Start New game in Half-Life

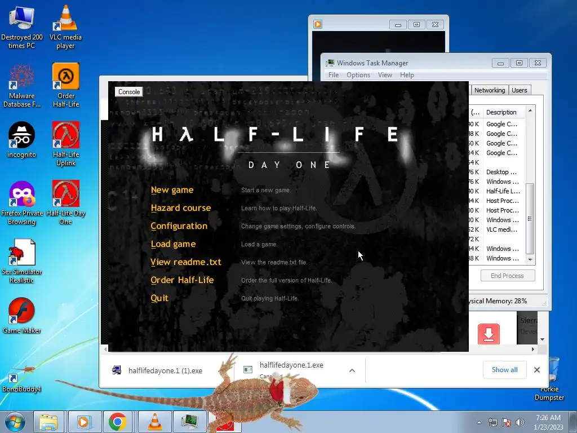(x=172, y=190)
